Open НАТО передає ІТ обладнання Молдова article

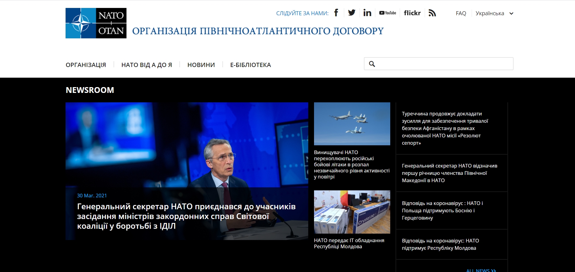pyautogui.click(x=349, y=243)
